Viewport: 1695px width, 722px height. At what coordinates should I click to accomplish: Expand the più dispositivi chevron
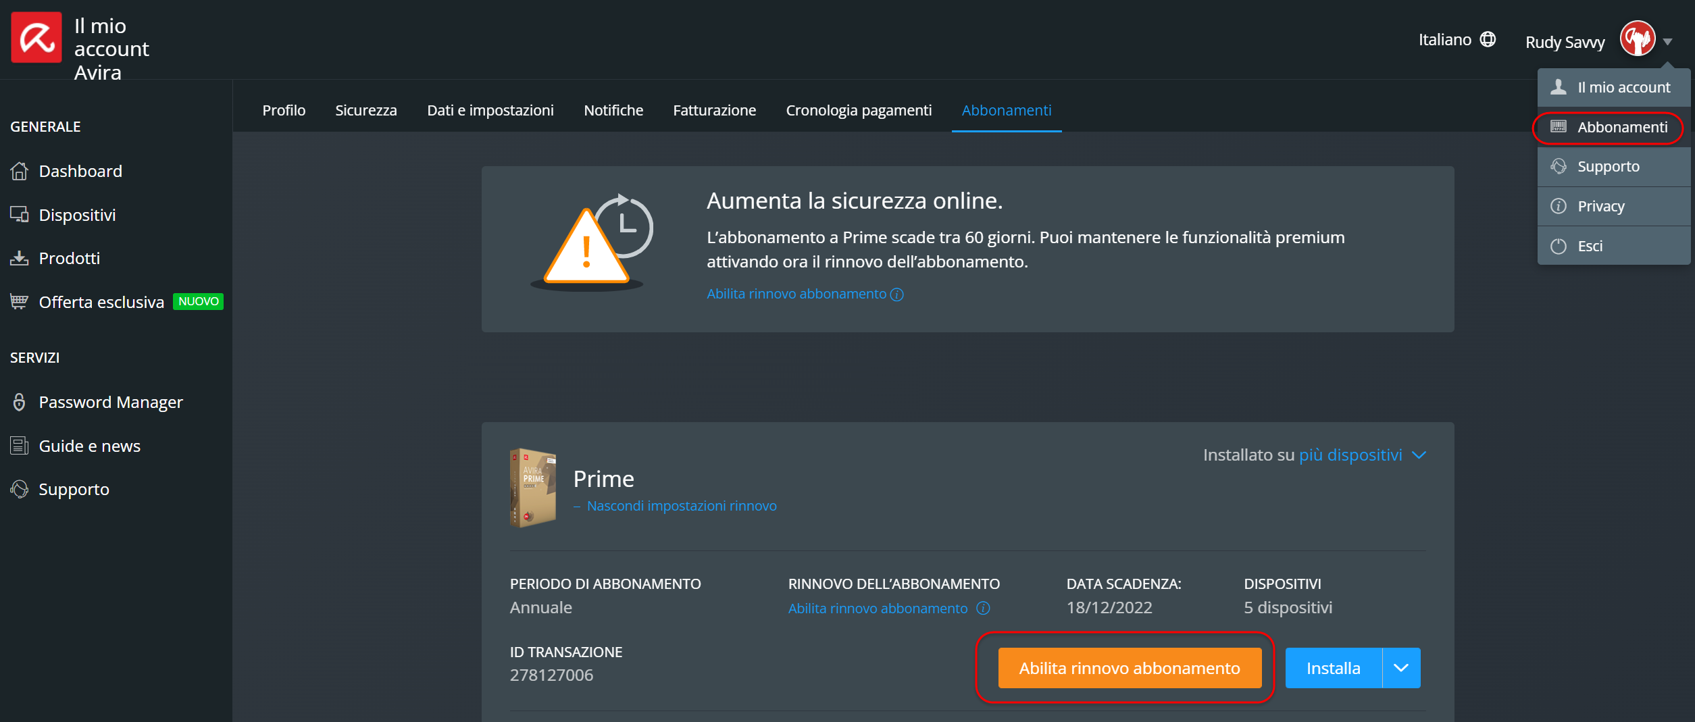(1419, 455)
